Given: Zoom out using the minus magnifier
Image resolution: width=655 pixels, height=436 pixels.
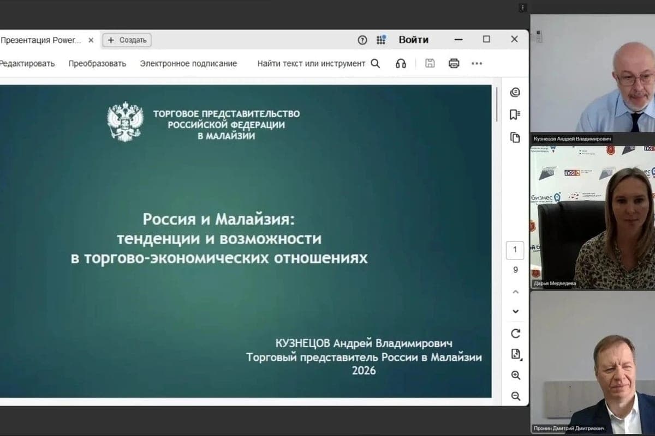Looking at the screenshot, I should (515, 397).
